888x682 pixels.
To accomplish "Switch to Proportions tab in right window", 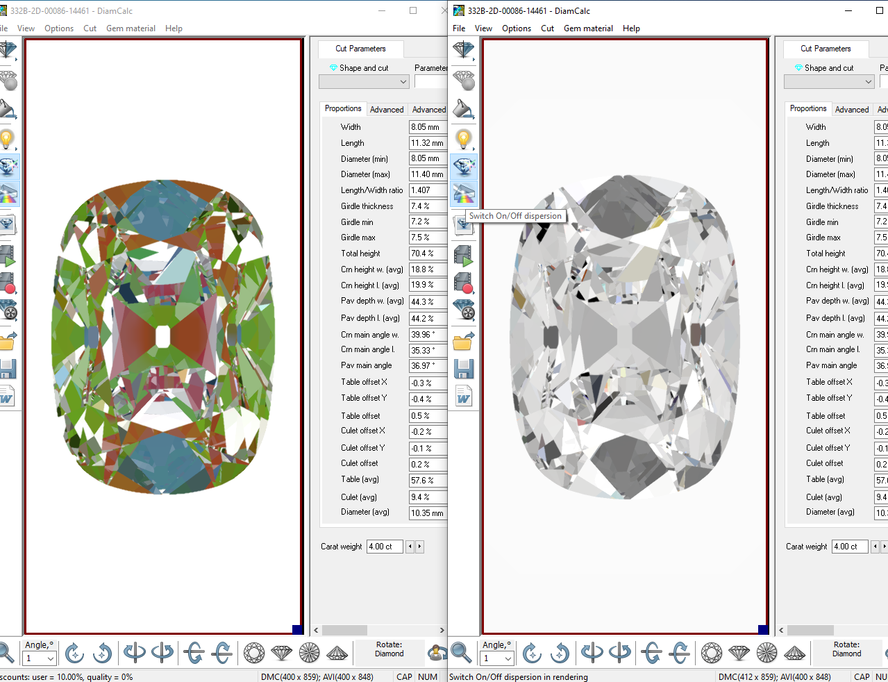I will click(808, 108).
